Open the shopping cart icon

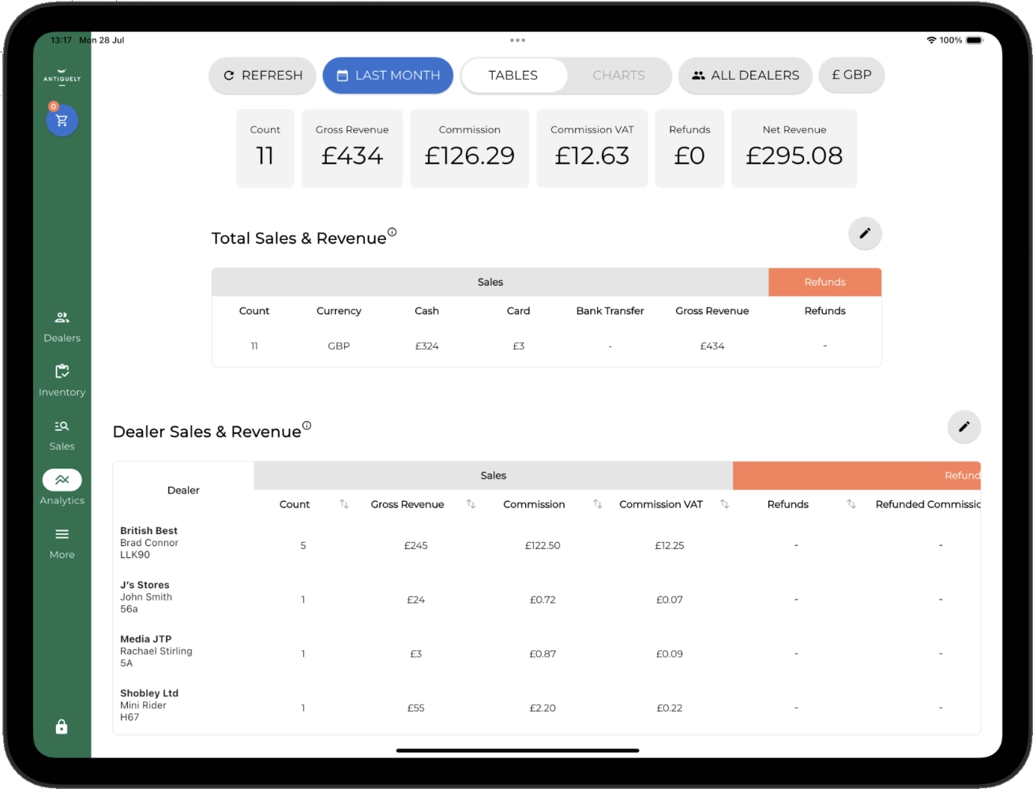[x=62, y=121]
